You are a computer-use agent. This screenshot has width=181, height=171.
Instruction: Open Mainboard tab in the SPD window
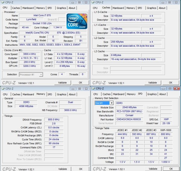click(119, 94)
